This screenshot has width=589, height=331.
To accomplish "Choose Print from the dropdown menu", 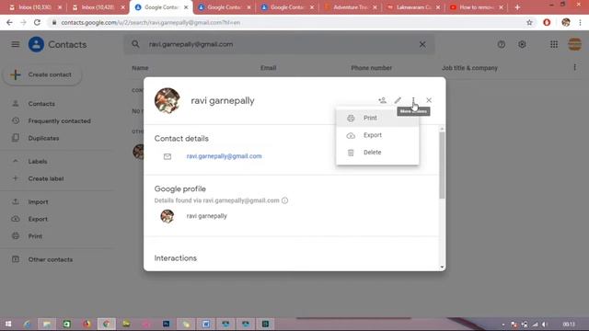I will pos(377,118).
